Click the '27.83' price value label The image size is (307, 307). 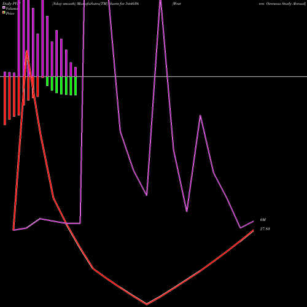click(265, 229)
